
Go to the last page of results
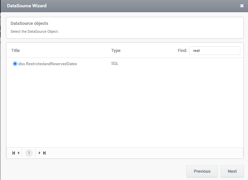pyautogui.click(x=44, y=153)
